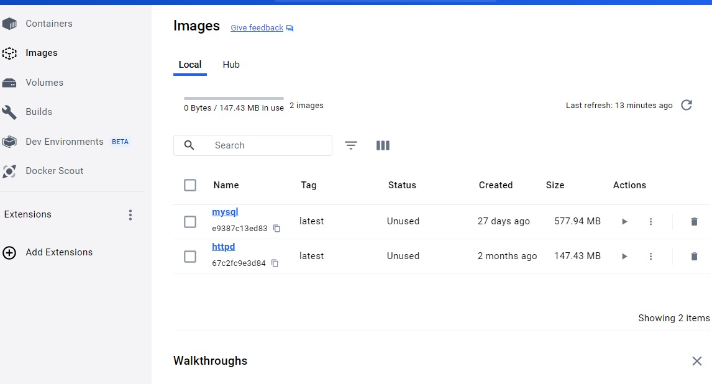Run the mysql image
The width and height of the screenshot is (712, 384).
624,221
